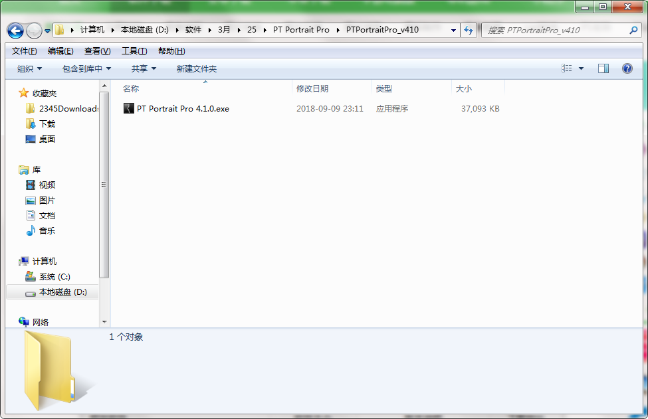This screenshot has height=419, width=648.
Task: Open the recent pages history dropdown arrow
Action: pyautogui.click(x=48, y=31)
